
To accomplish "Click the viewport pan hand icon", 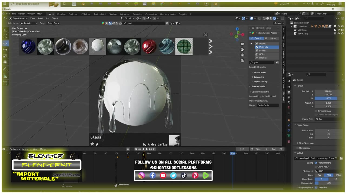I will click(x=242, y=49).
